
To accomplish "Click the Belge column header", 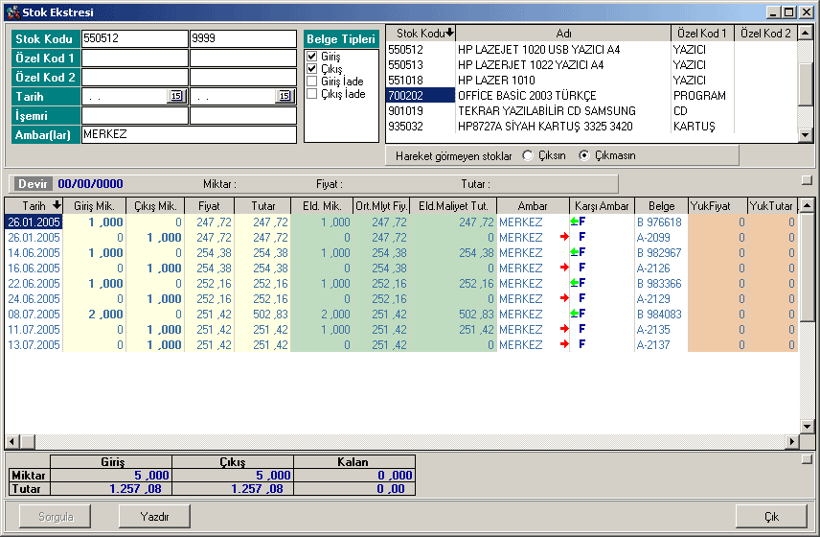I will [661, 206].
